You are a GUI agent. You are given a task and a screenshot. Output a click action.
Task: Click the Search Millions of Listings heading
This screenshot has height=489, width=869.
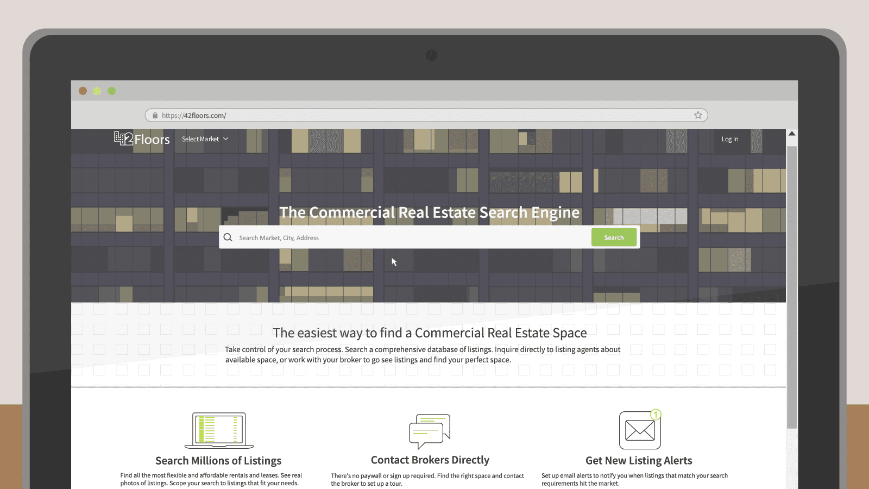[x=218, y=461]
